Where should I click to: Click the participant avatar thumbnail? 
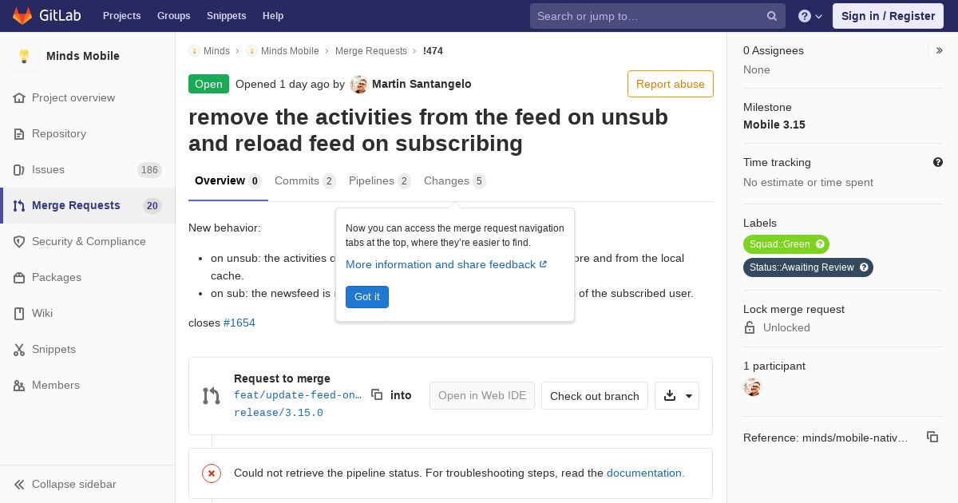point(752,387)
